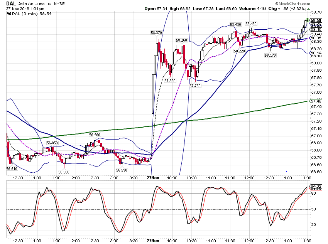The width and height of the screenshot is (328, 244).
Task: Click the 58.46 axis tag
Action: click(316, 30)
